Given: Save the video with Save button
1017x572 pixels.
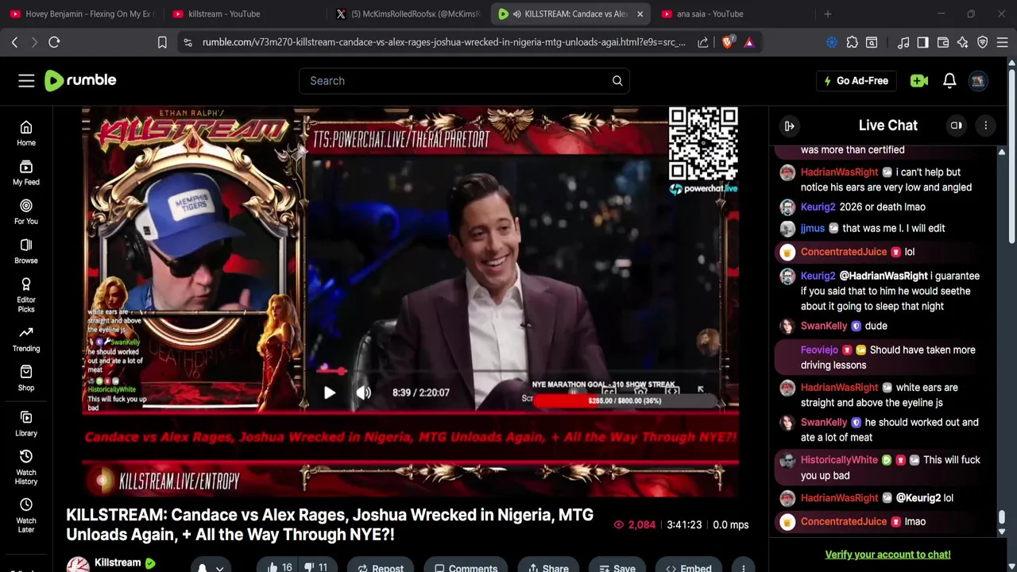Looking at the screenshot, I should (617, 567).
